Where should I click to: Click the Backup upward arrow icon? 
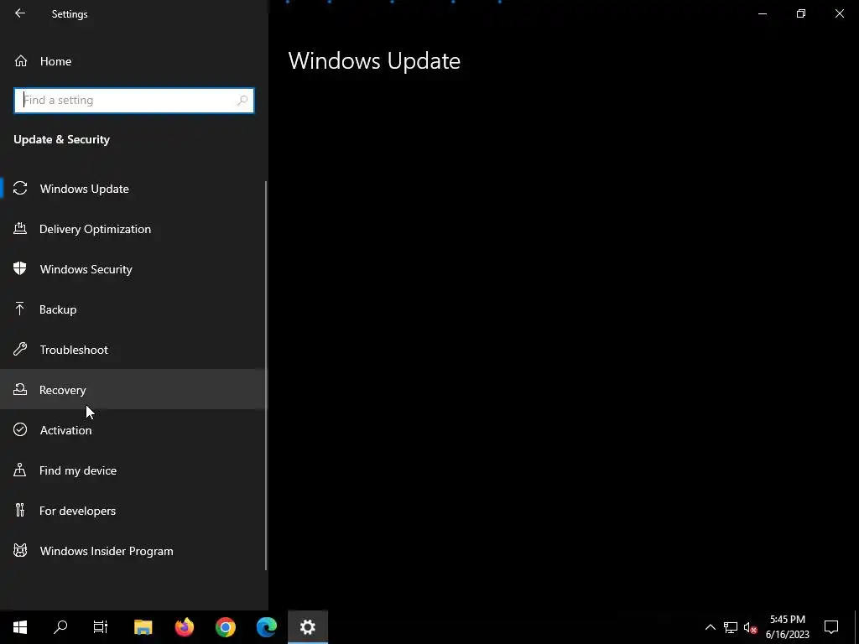[x=20, y=309]
